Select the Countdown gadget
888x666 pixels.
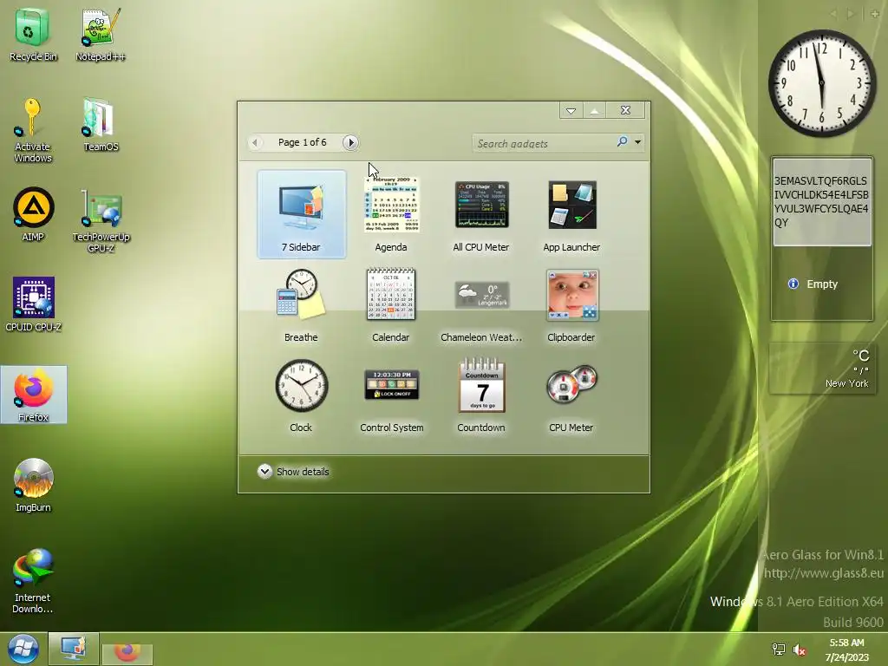coord(481,395)
